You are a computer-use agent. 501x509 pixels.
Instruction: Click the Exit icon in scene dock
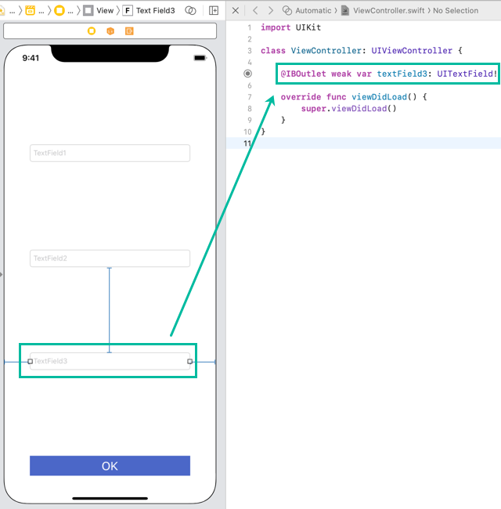129,31
